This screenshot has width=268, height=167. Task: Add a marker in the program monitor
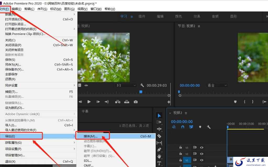click(235, 102)
